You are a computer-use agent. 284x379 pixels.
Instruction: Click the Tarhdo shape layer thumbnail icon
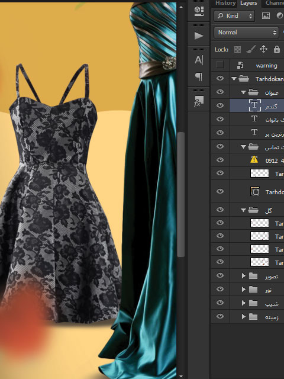click(255, 191)
